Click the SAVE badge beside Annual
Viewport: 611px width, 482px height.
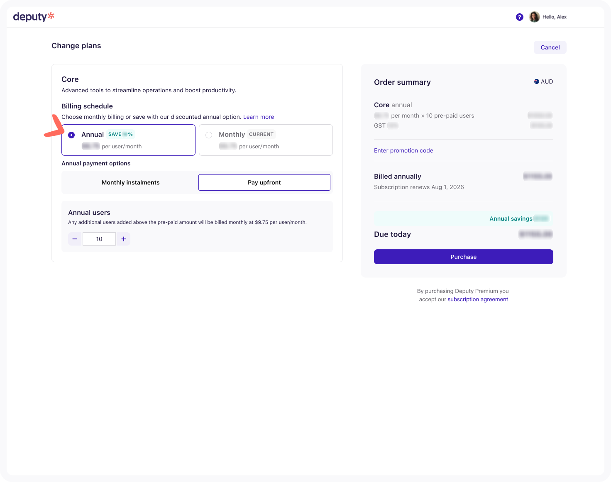pos(120,134)
